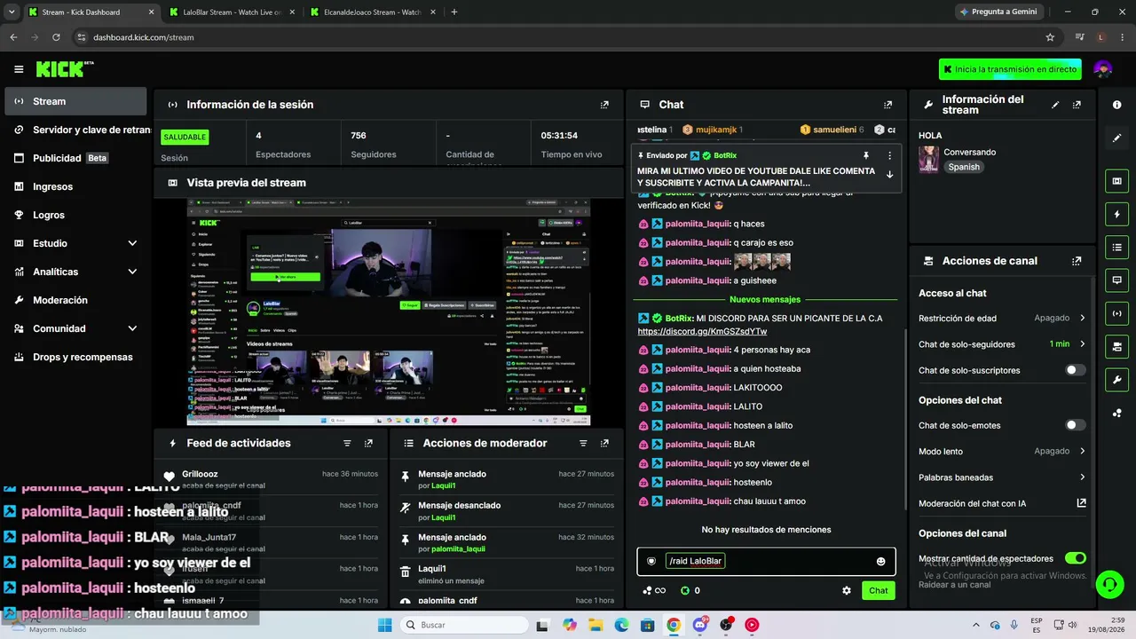Open Chat de solo-seguidores duration options
The width and height of the screenshot is (1136, 639).
pos(1002,344)
